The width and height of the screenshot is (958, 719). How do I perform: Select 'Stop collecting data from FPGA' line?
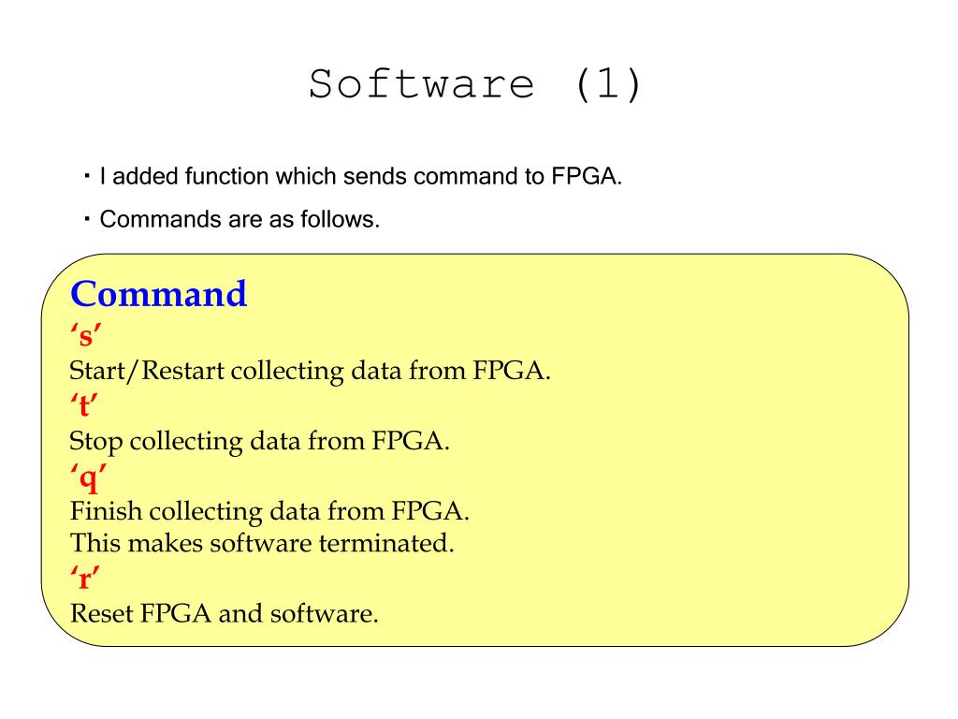(260, 441)
